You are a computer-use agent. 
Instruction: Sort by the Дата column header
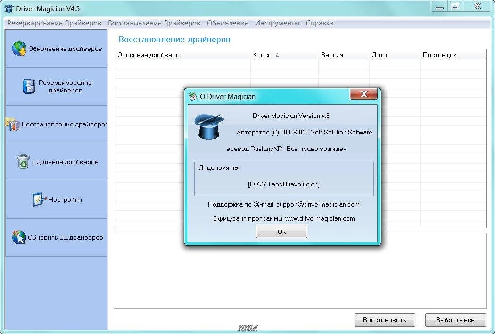point(395,55)
